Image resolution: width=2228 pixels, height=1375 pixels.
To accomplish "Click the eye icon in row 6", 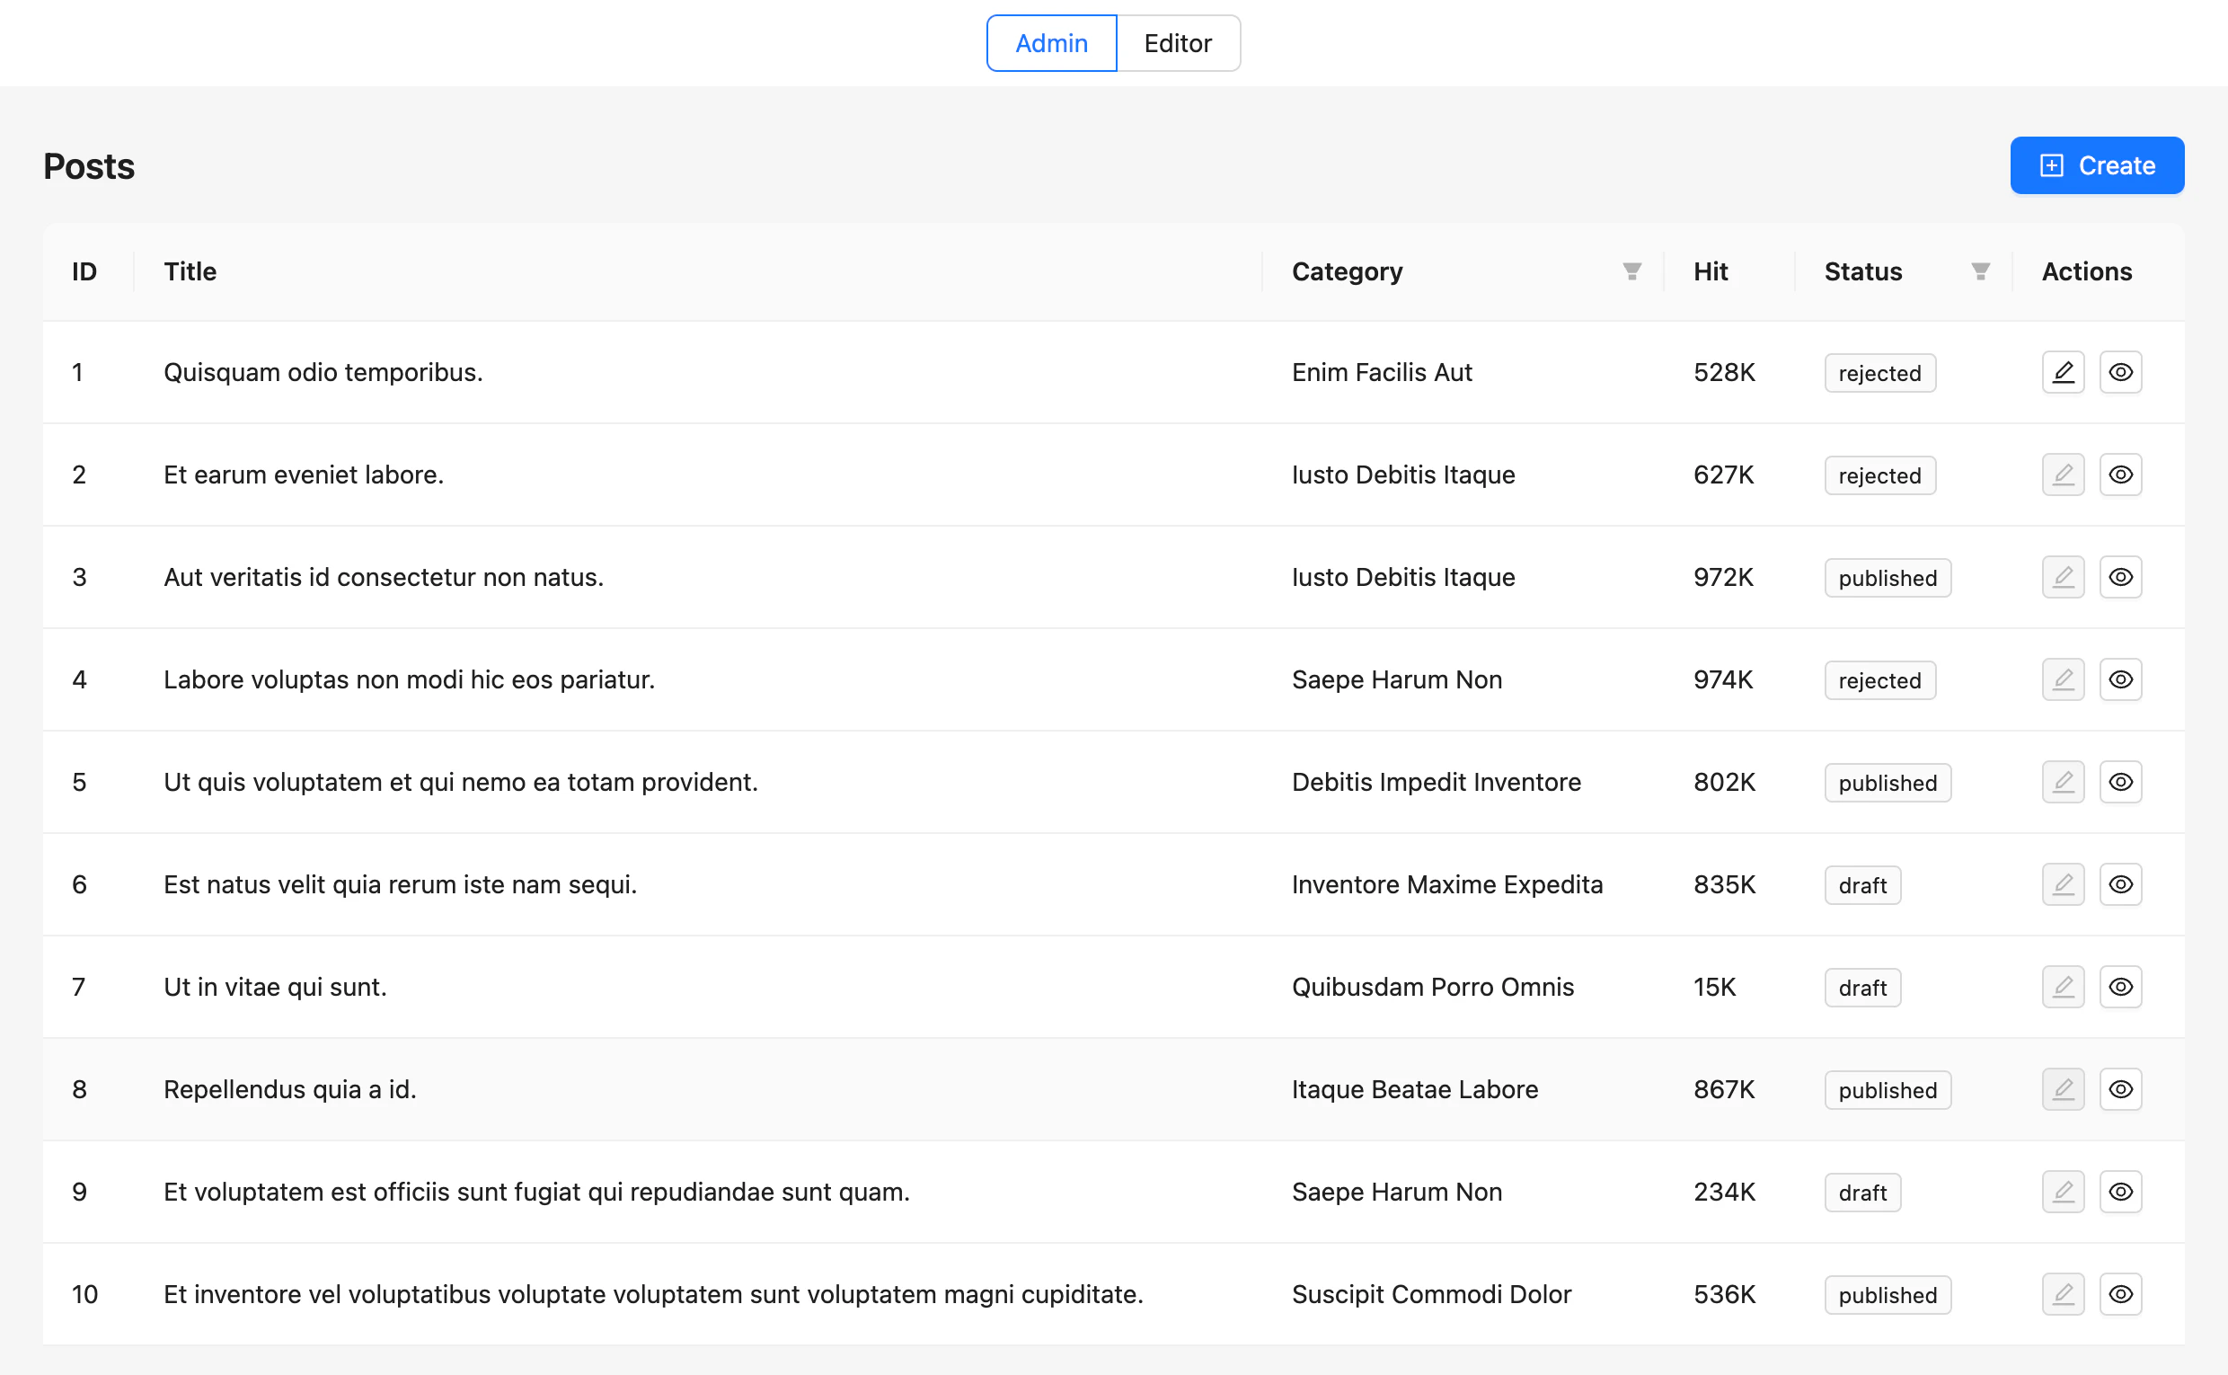I will pos(2121,885).
